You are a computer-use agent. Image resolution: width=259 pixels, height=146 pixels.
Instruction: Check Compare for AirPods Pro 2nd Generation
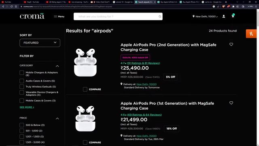(x=85, y=89)
